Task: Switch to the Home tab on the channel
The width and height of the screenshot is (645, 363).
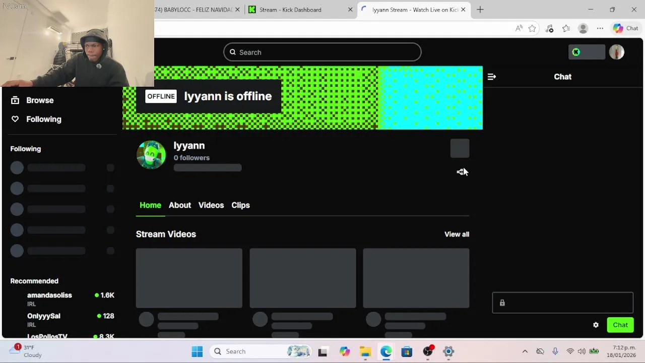Action: coord(150,205)
